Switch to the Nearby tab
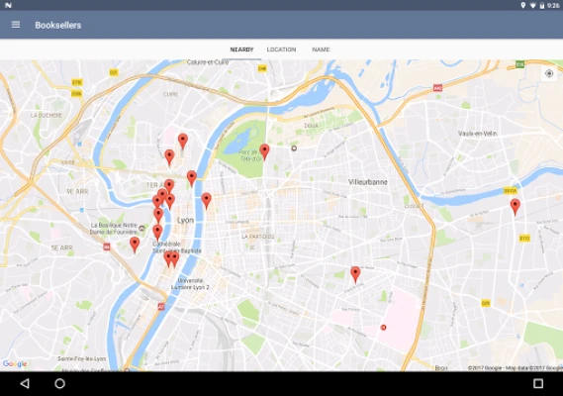The image size is (563, 396). (241, 49)
